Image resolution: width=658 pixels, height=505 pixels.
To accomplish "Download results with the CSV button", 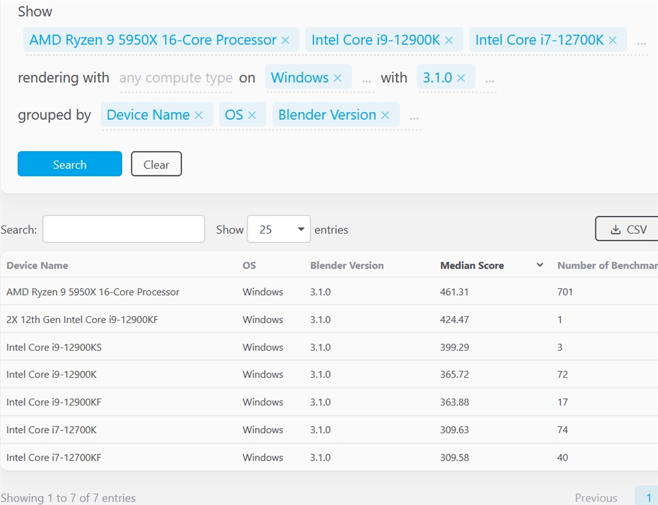I will (x=627, y=229).
